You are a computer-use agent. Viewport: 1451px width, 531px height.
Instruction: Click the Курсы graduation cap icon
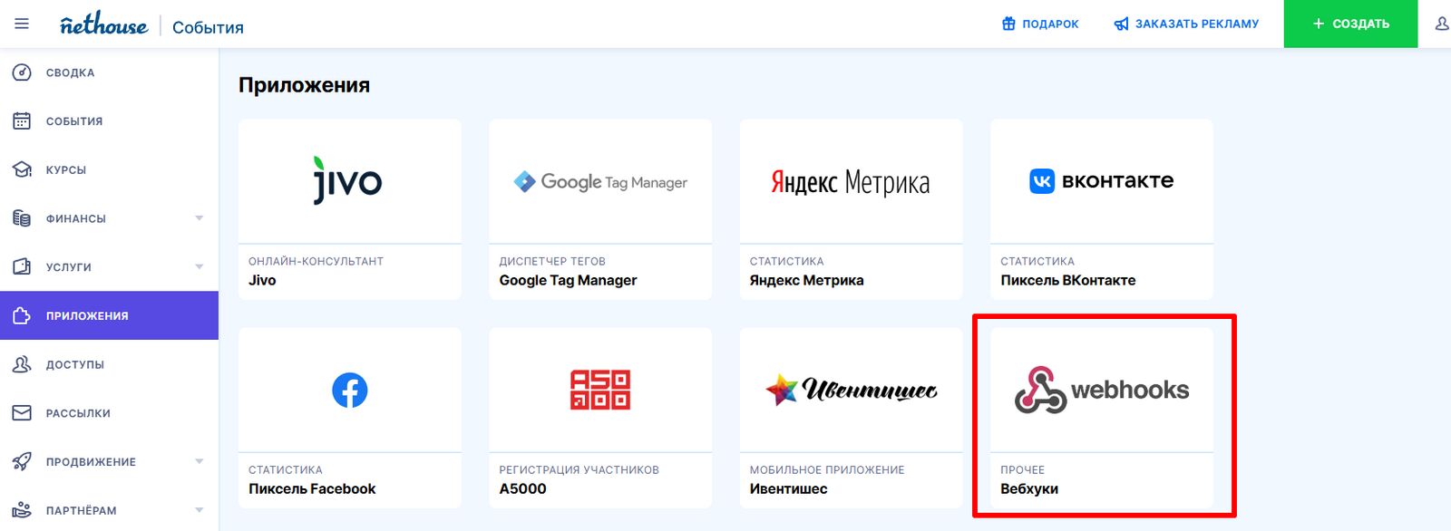point(22,169)
